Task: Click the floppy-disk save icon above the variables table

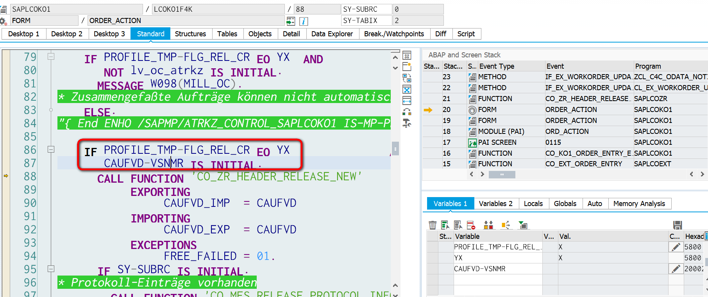Action: tap(678, 225)
